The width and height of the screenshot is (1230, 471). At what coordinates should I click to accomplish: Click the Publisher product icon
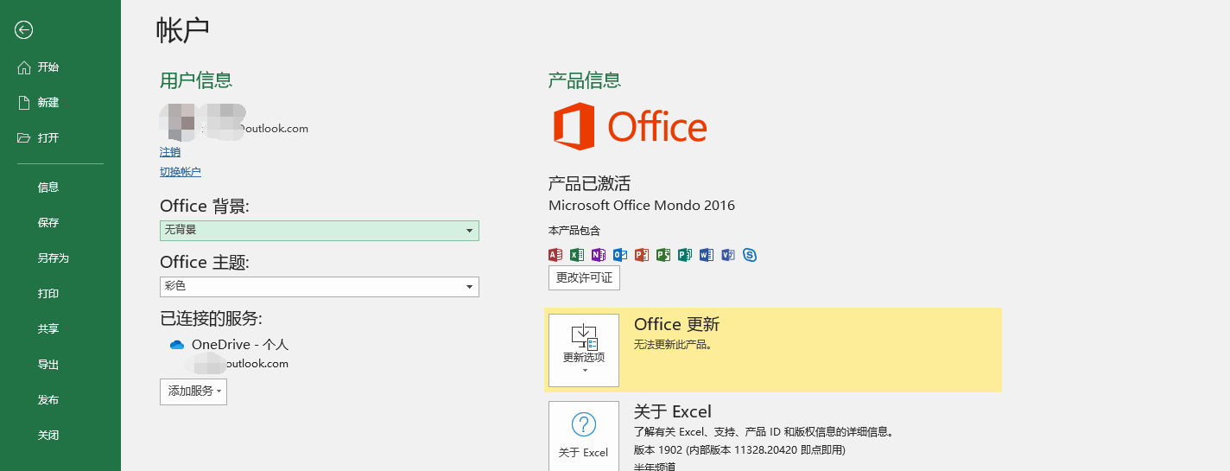[x=685, y=255]
